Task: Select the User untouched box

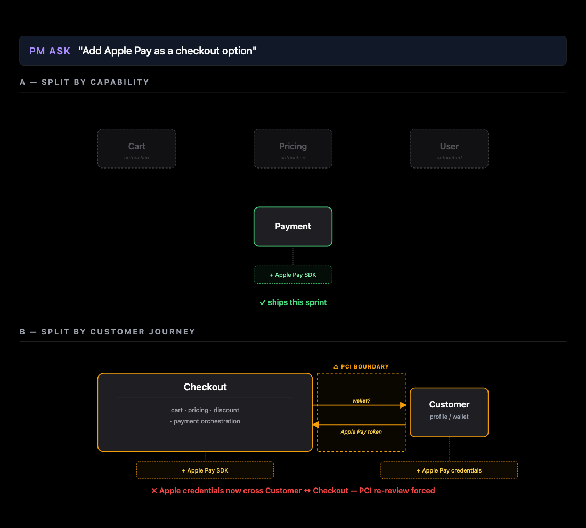Action: 449,149
